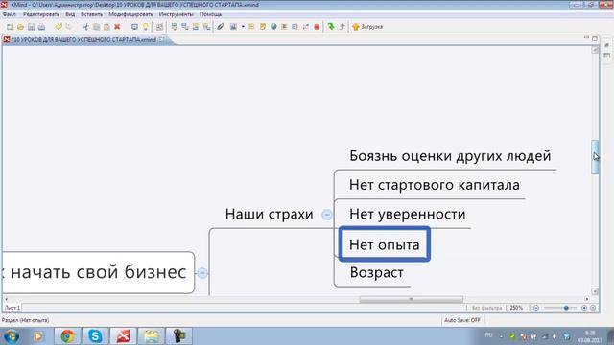Collapse the Наши страхи branch
The height and width of the screenshot is (345, 614).
pos(326,215)
